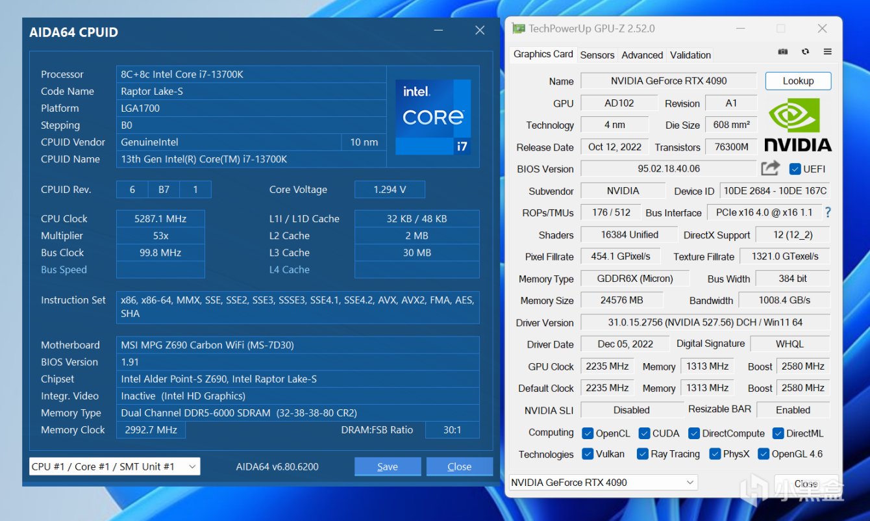Click the Save button in AIDA64
The height and width of the screenshot is (521, 870).
click(388, 466)
